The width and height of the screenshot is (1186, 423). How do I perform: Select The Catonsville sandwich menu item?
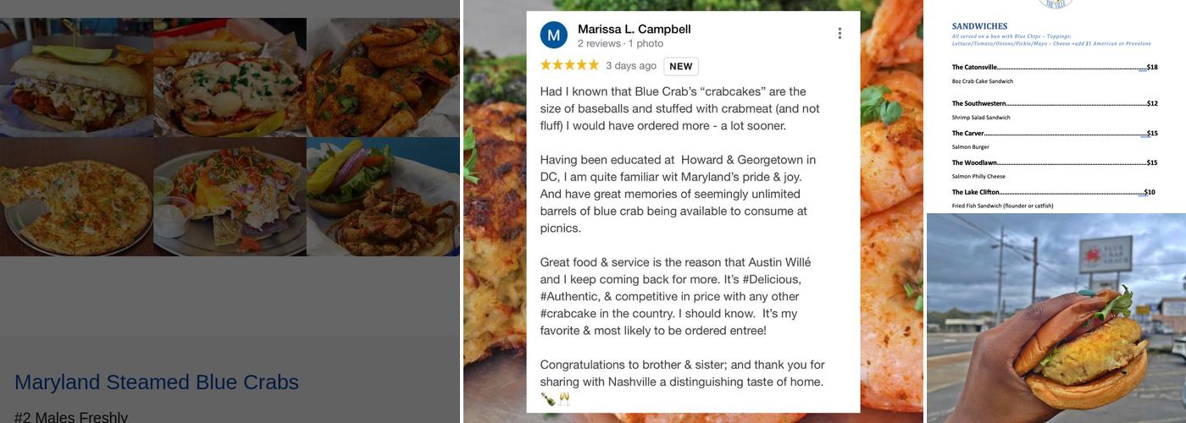coord(1055,74)
